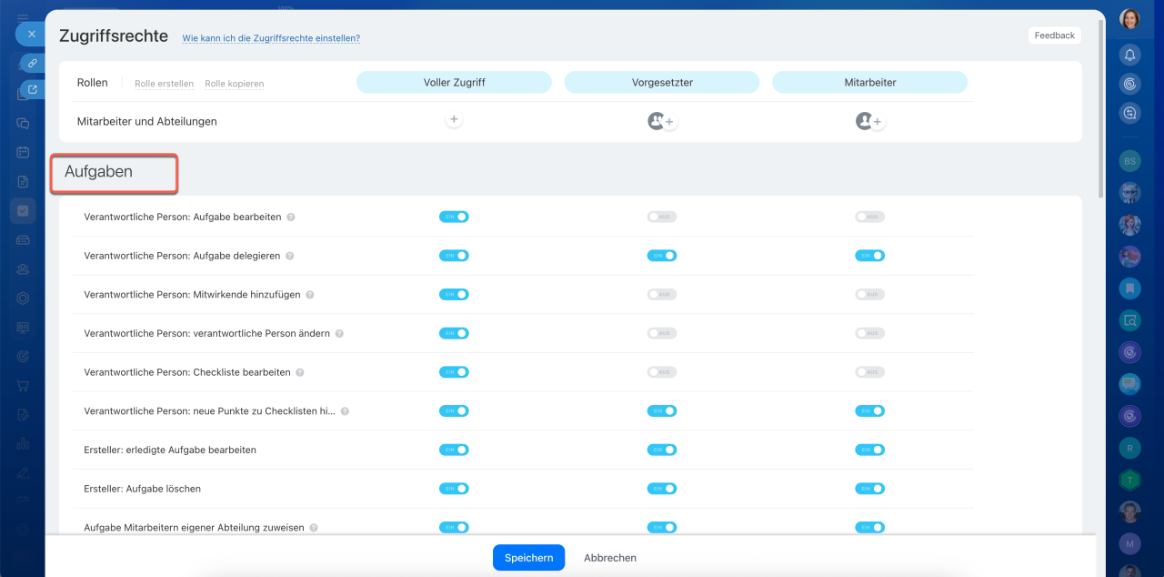Image resolution: width=1164 pixels, height=577 pixels.
Task: Open the spiral assistant icon below the bell
Action: [x=1129, y=84]
